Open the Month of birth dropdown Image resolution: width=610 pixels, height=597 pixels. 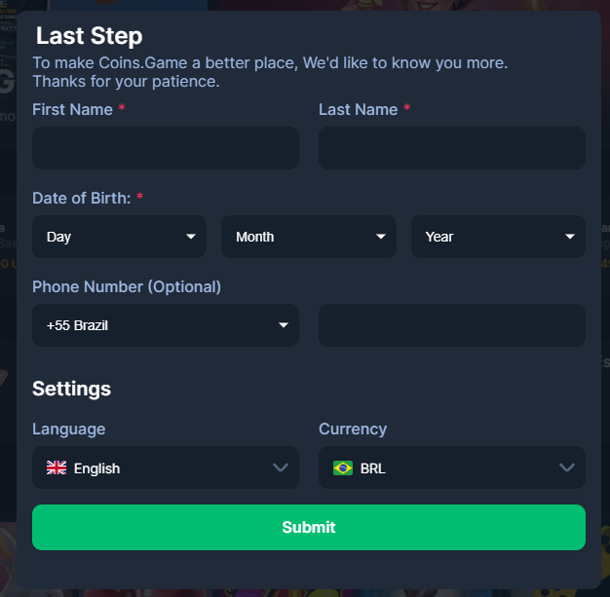click(x=308, y=237)
